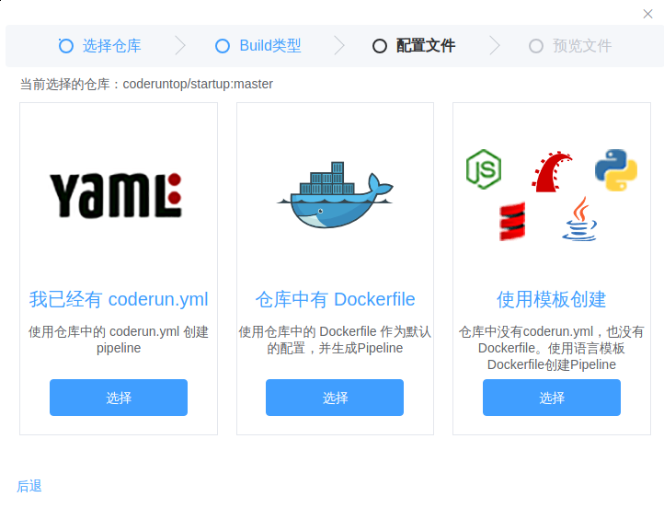Viewport: 664px width, 508px height.
Task: Open the 仓库中有 Dockerfile heading
Action: (335, 299)
